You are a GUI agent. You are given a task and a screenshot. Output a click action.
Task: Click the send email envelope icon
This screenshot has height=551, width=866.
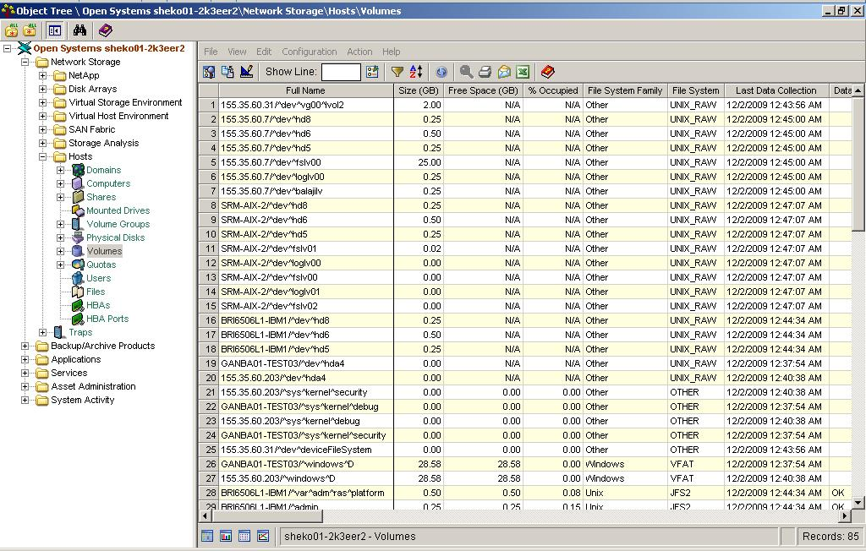tap(504, 73)
